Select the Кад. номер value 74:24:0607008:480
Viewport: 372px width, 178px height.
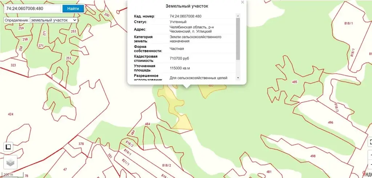point(186,16)
